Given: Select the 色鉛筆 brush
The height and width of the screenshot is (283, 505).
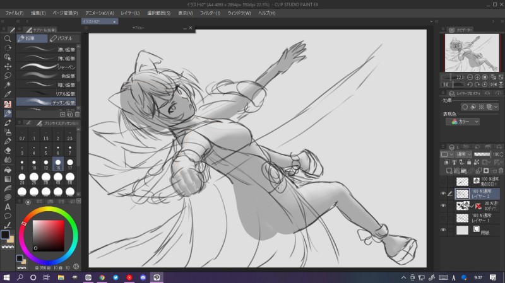Looking at the screenshot, I should click(46, 76).
